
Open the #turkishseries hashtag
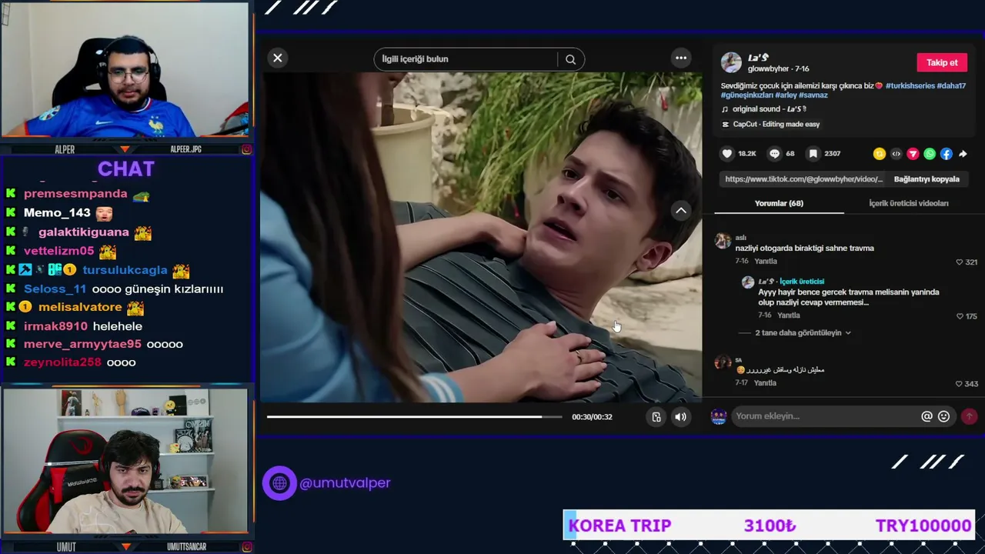tap(910, 86)
